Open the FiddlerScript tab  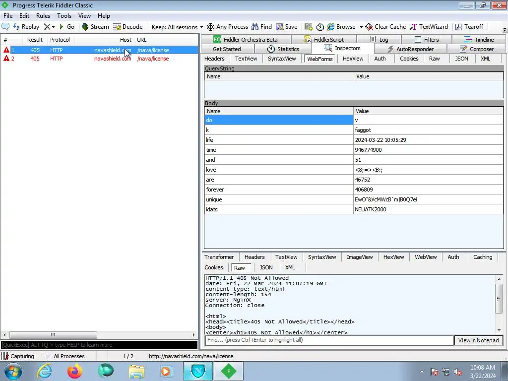tap(323, 40)
